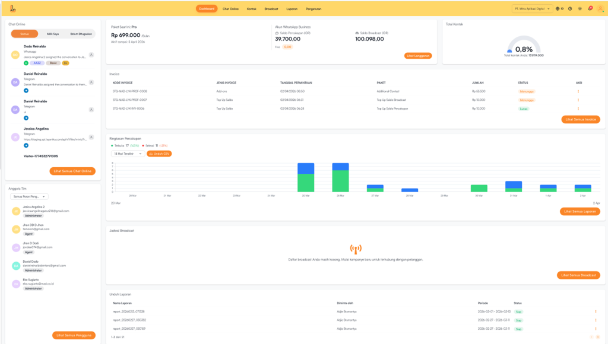The height and width of the screenshot is (344, 608).
Task: Click the help question mark icon
Action: click(570, 9)
